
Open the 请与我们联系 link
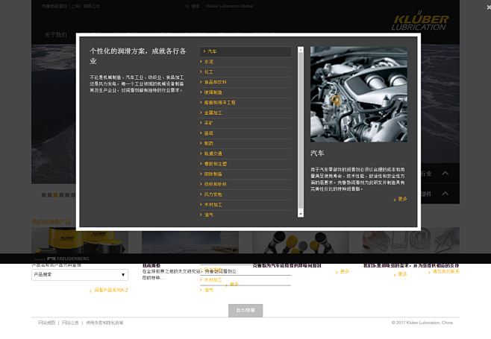pos(444,272)
